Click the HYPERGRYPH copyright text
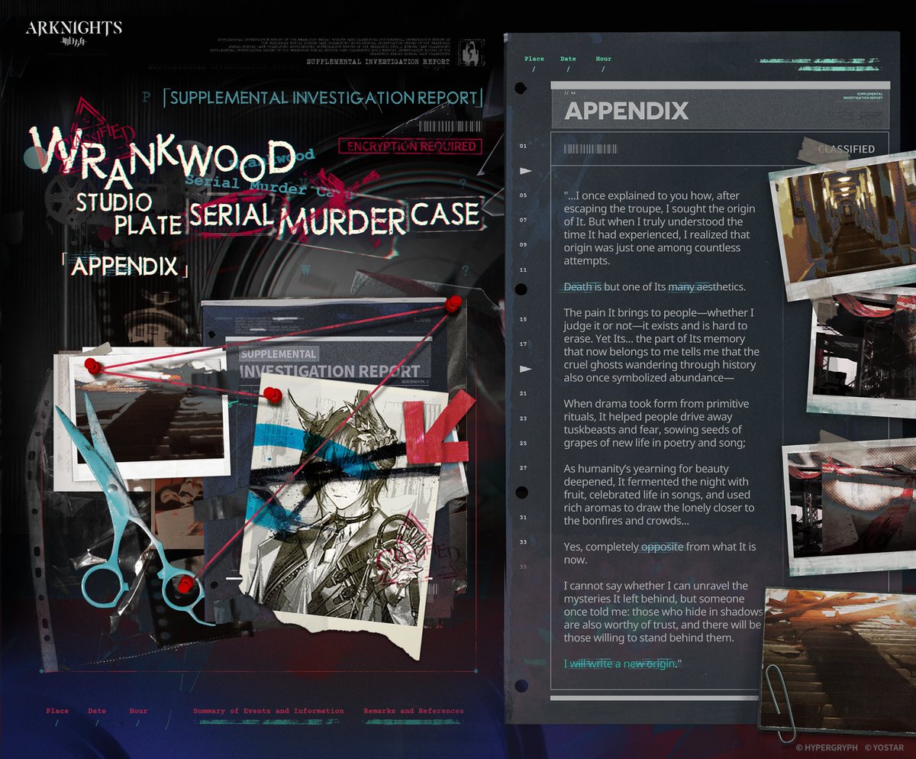Screen dimensions: 916x759 point(827,748)
